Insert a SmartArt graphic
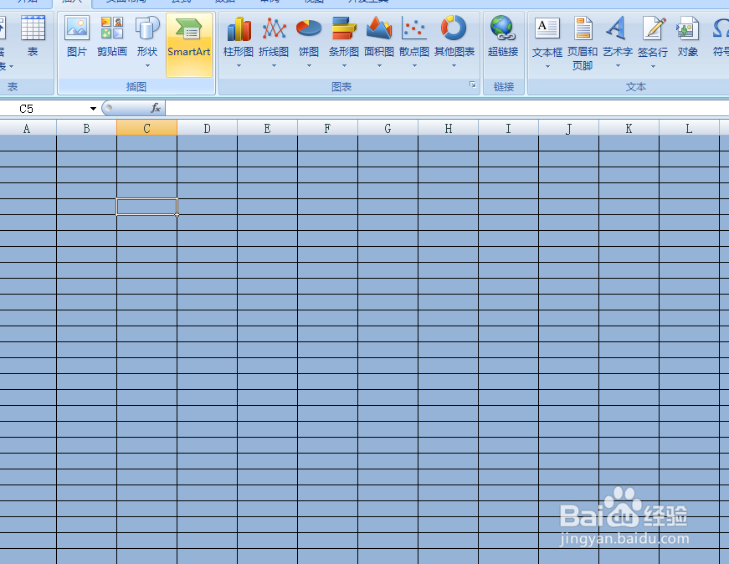Image resolution: width=729 pixels, height=564 pixels. pos(189,44)
